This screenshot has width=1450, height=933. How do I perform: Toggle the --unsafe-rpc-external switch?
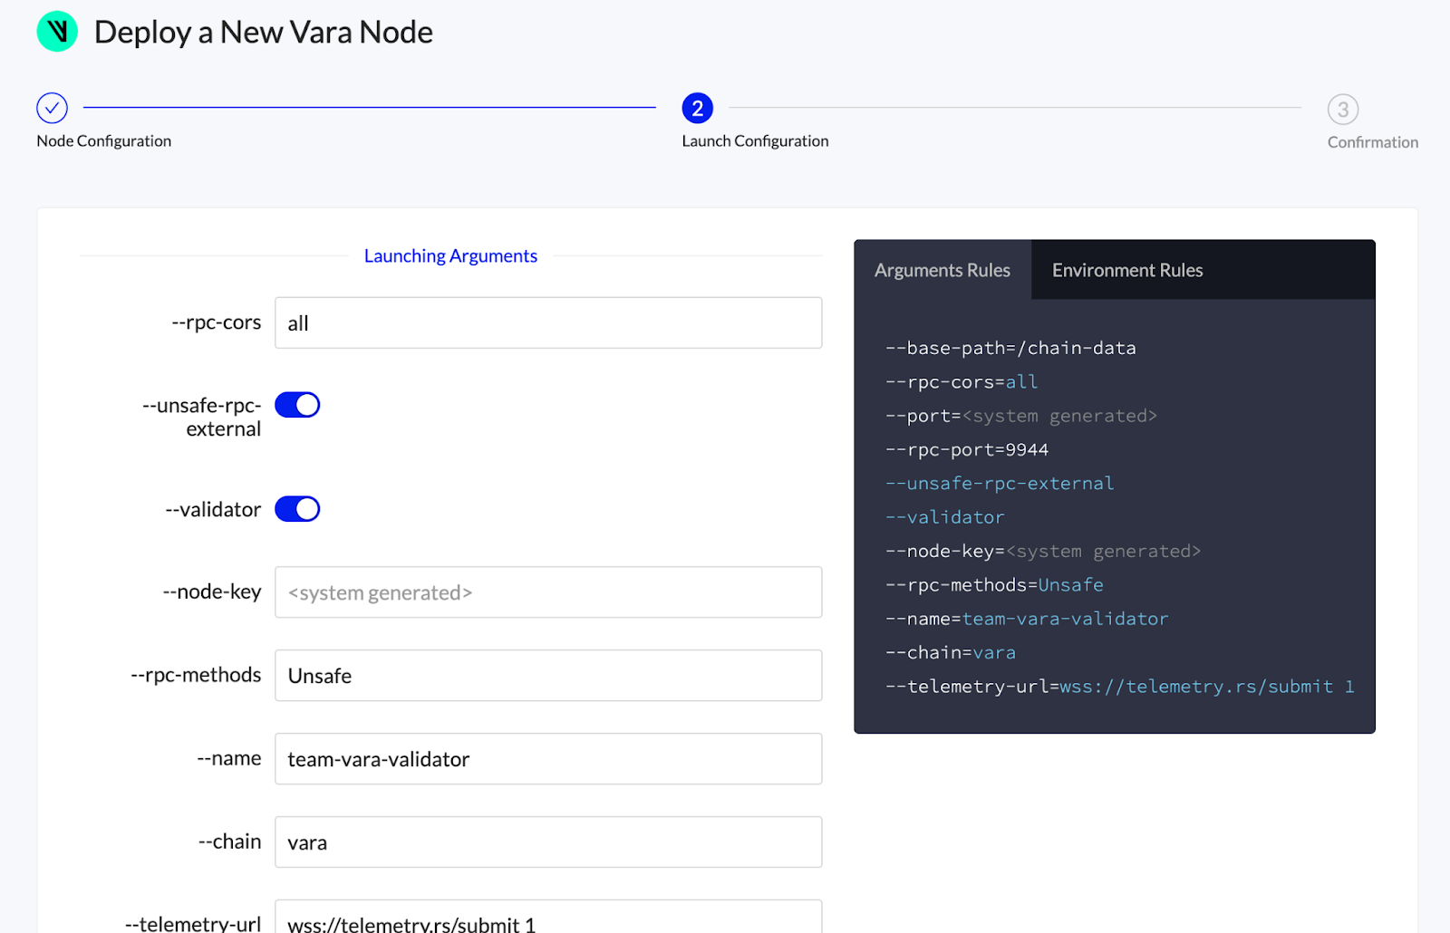[x=297, y=405]
